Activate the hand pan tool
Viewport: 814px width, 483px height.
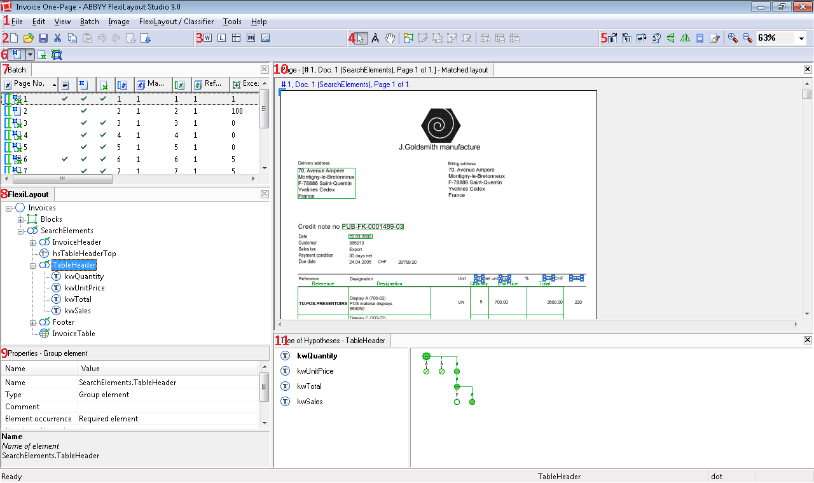click(x=390, y=38)
